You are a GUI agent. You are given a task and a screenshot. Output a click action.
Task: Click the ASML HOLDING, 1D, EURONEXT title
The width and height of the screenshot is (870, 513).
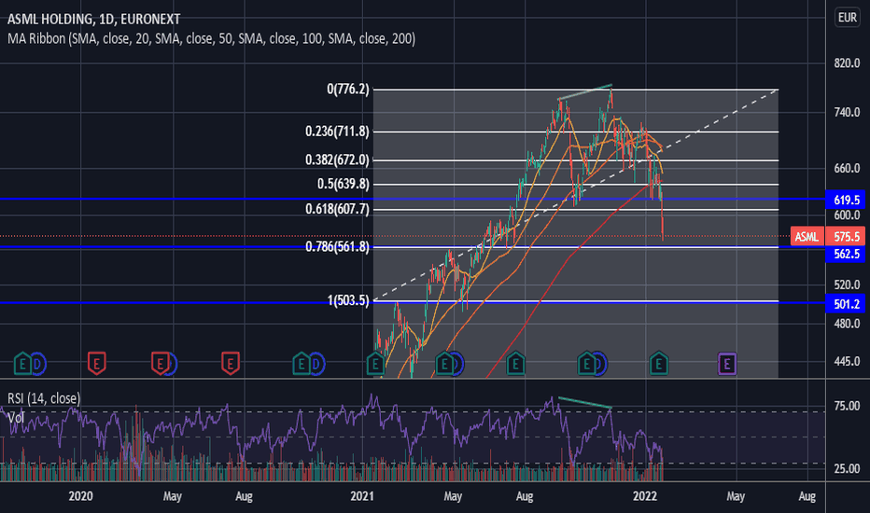click(x=93, y=19)
